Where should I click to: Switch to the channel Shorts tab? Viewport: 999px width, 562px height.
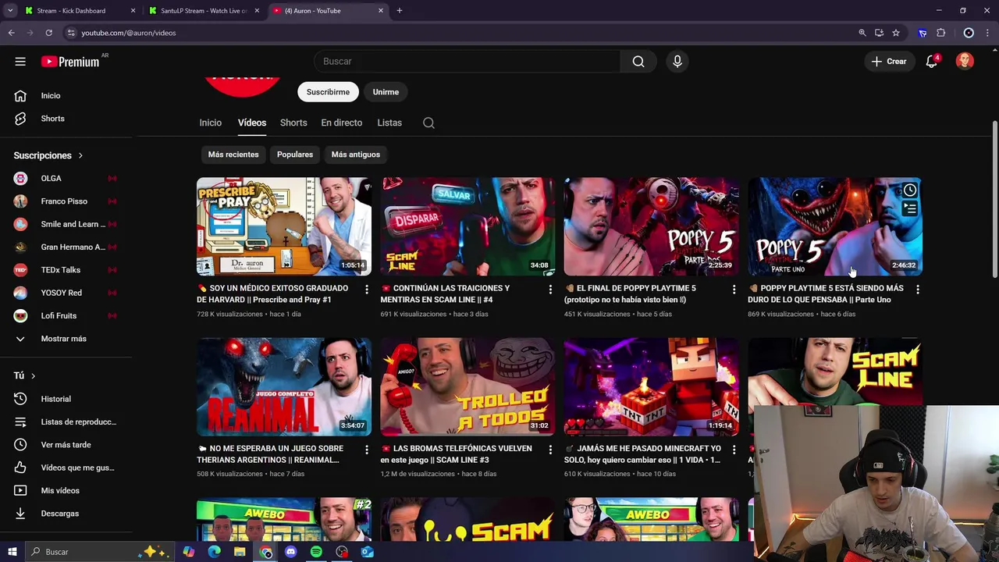click(293, 123)
